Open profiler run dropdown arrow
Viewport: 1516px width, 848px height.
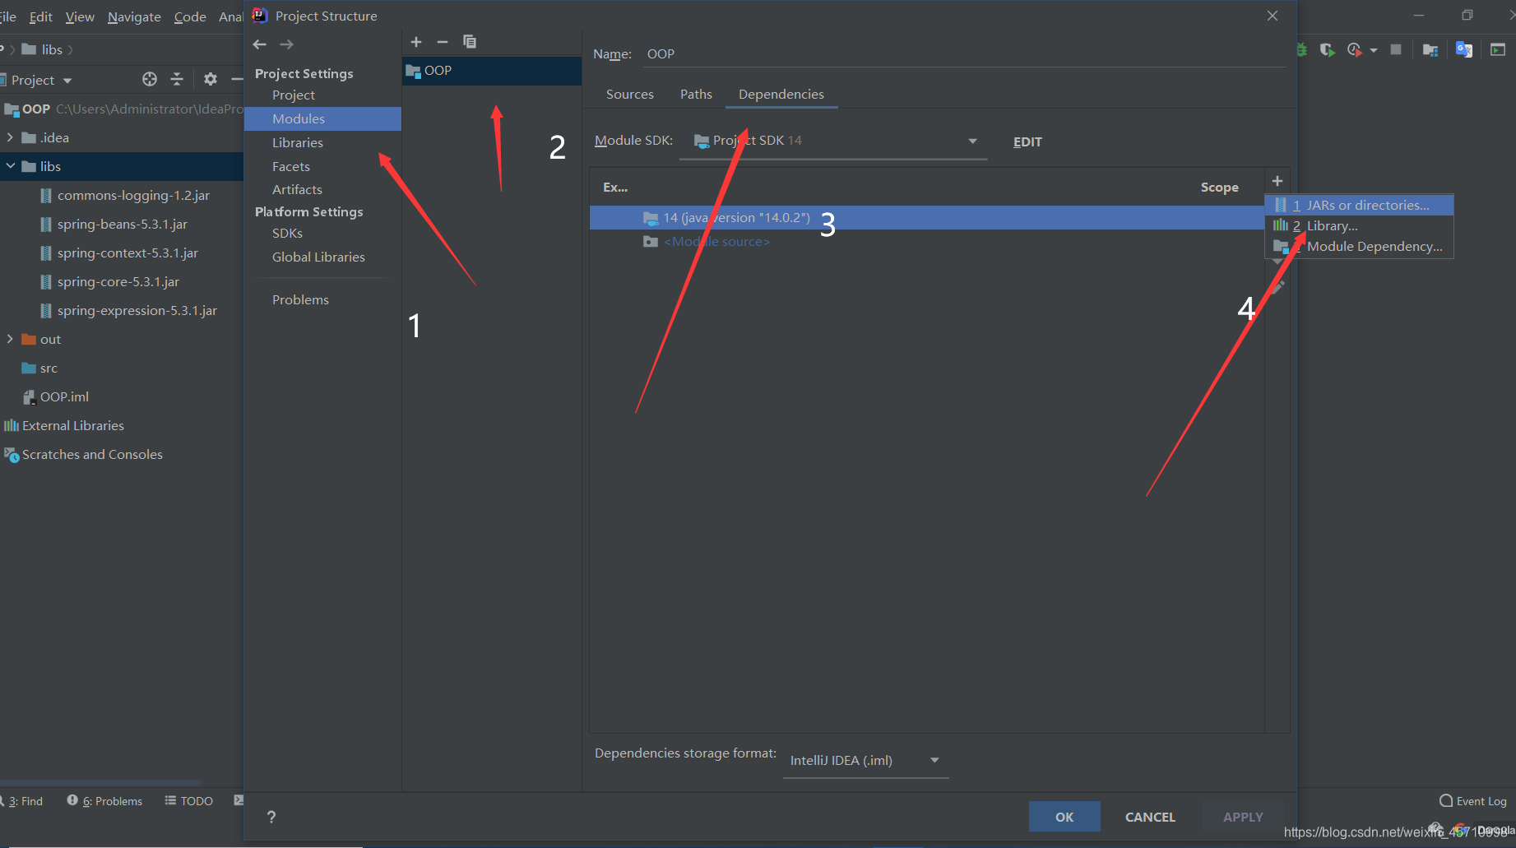click(1374, 51)
